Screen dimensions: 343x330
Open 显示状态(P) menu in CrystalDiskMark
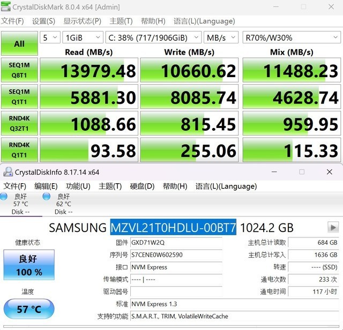[82, 21]
